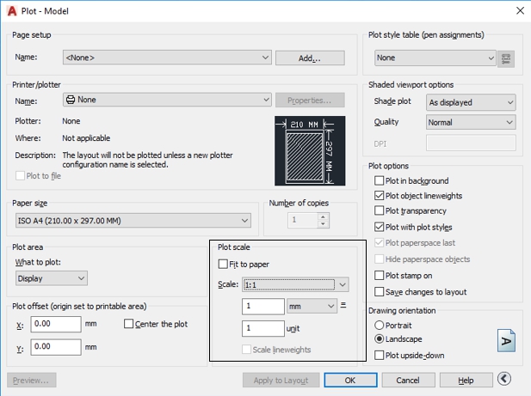The width and height of the screenshot is (531, 396).
Task: Select Landscape orientation
Action: click(x=380, y=338)
